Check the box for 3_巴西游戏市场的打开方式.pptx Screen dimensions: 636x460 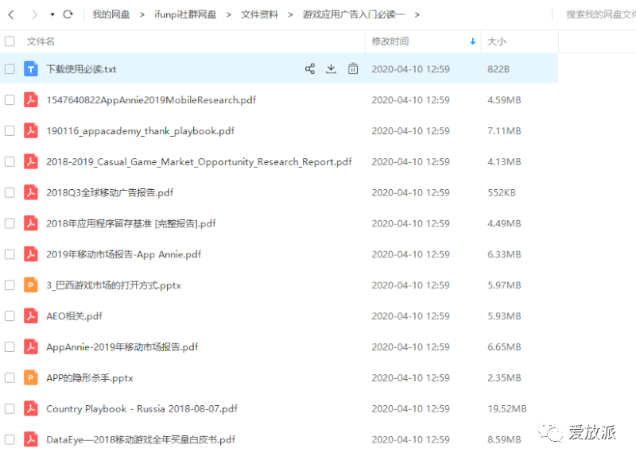point(10,285)
